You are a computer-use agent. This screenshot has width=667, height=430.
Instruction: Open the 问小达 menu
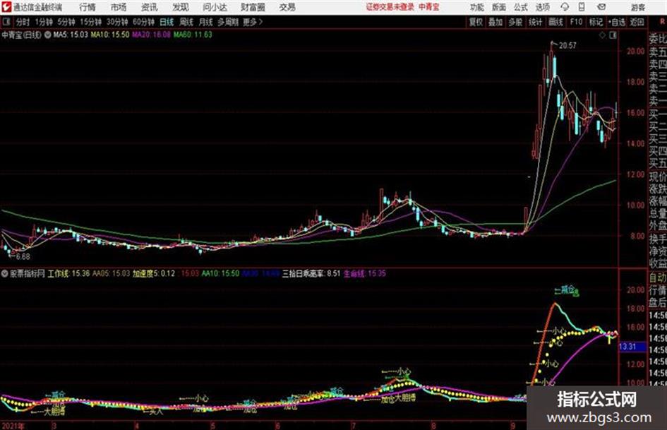pos(215,7)
